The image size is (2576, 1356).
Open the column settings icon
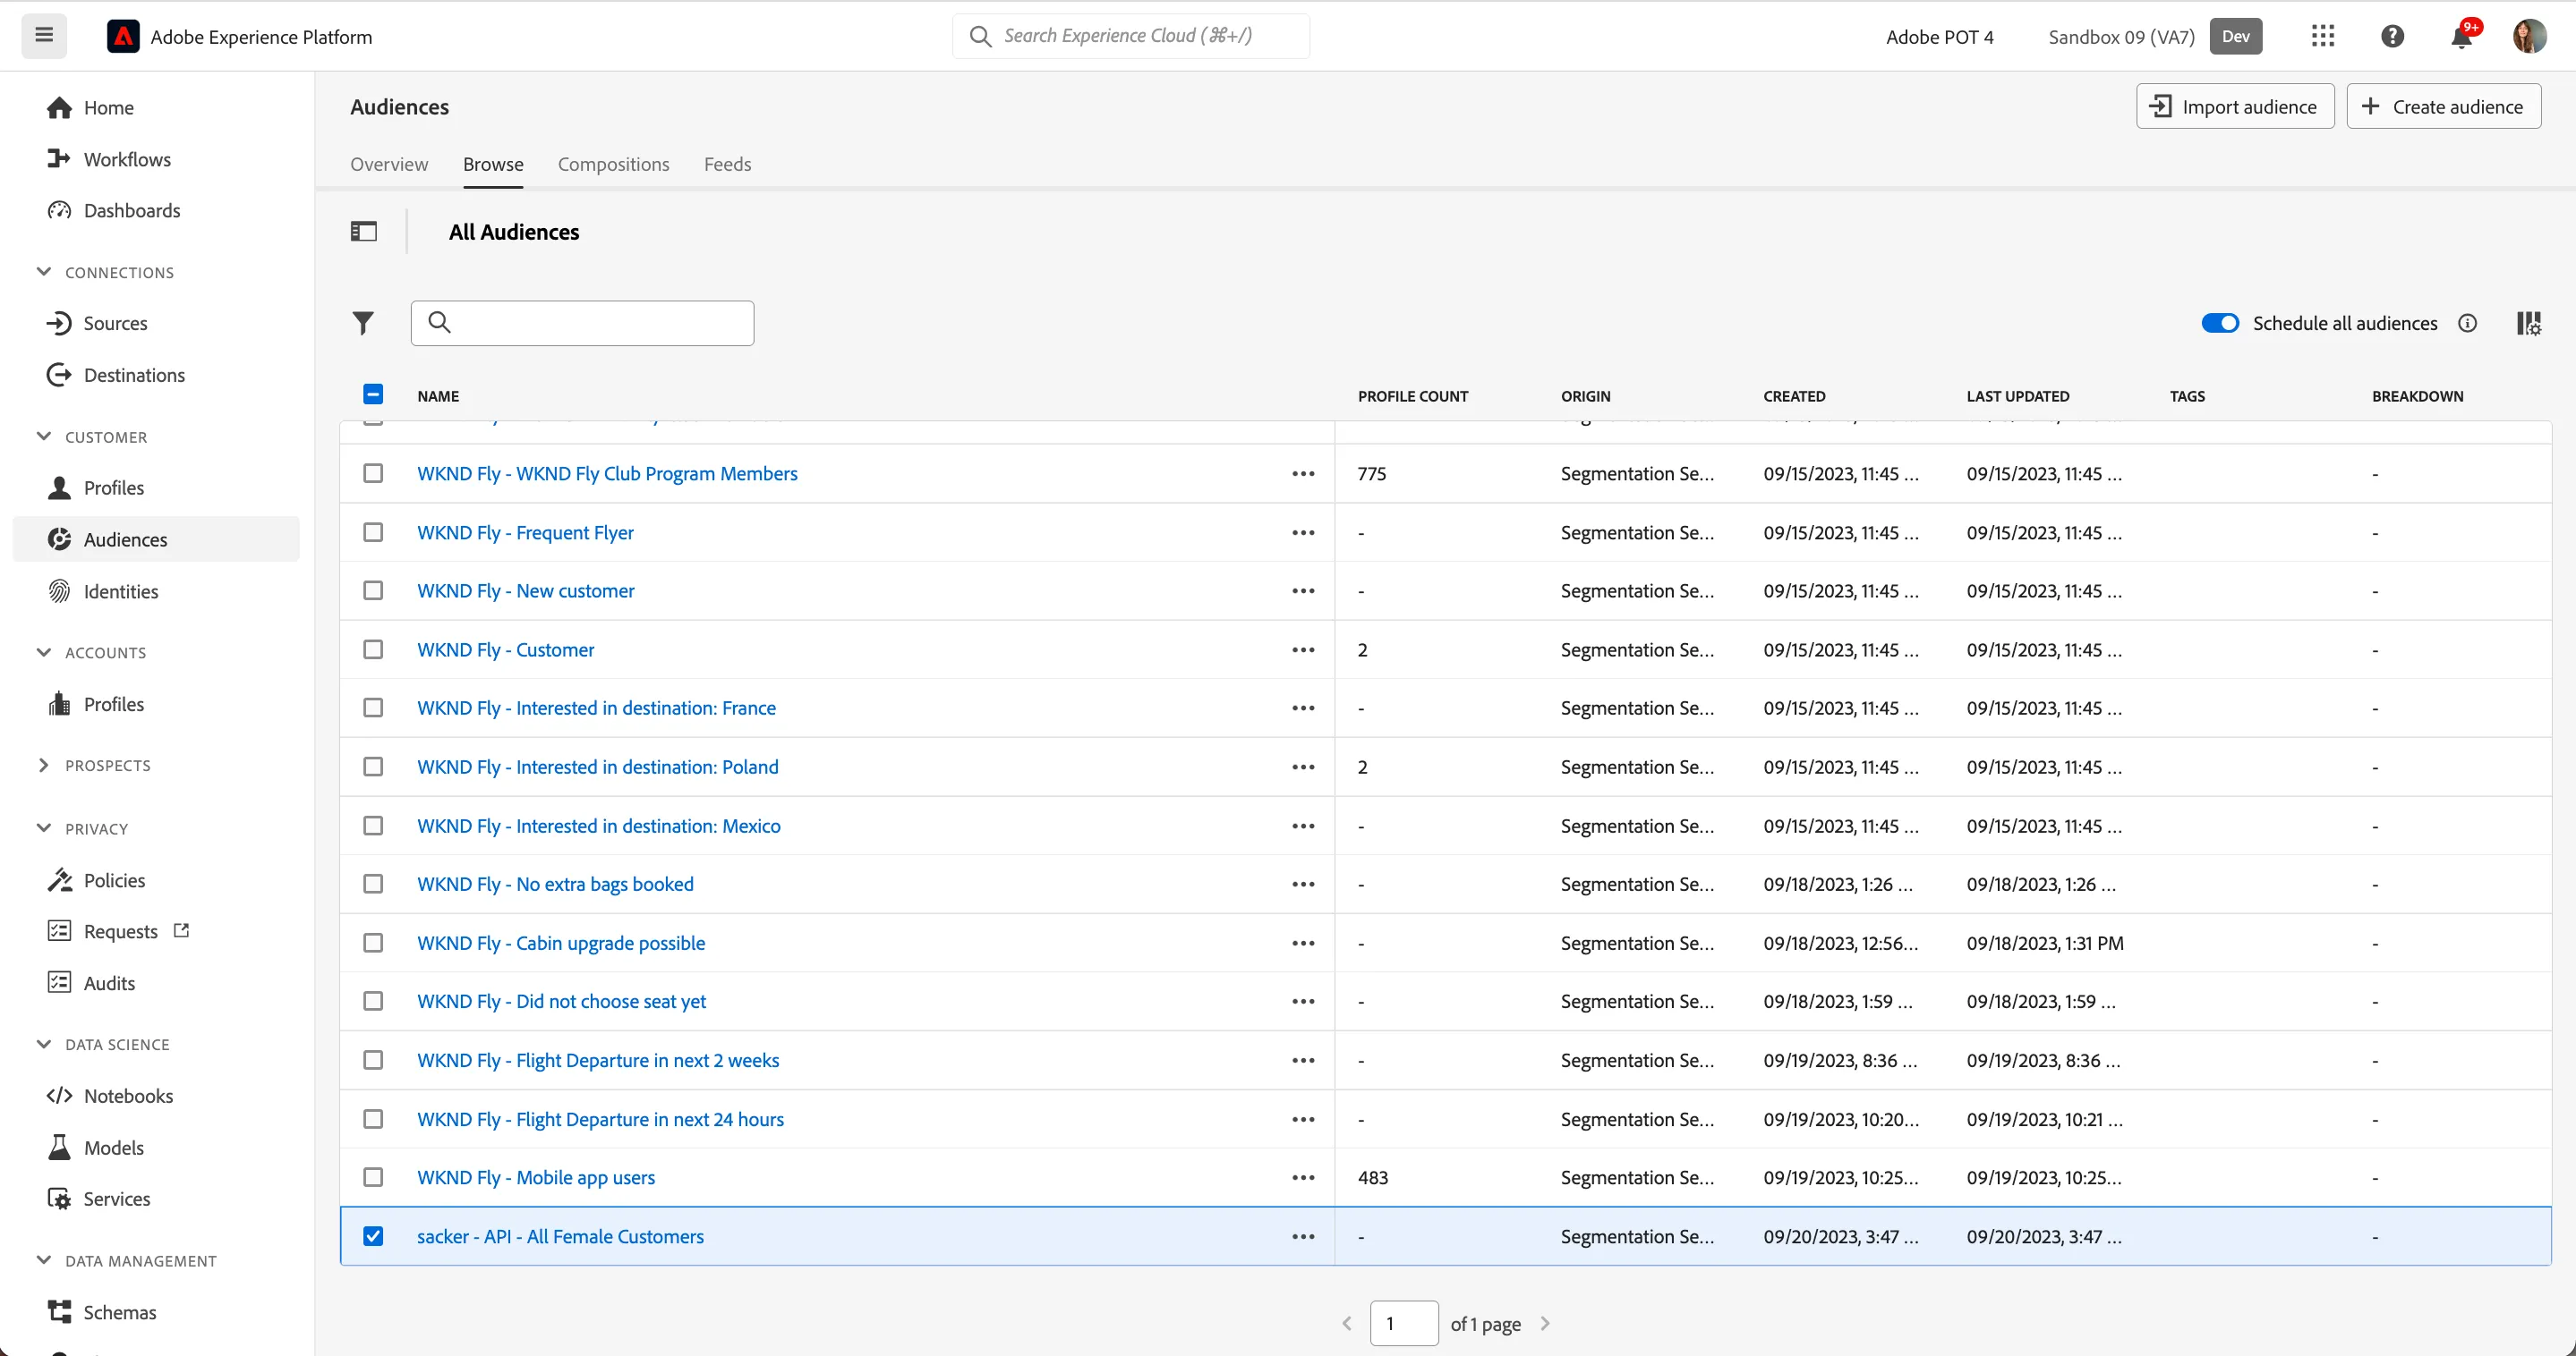pyautogui.click(x=2528, y=323)
